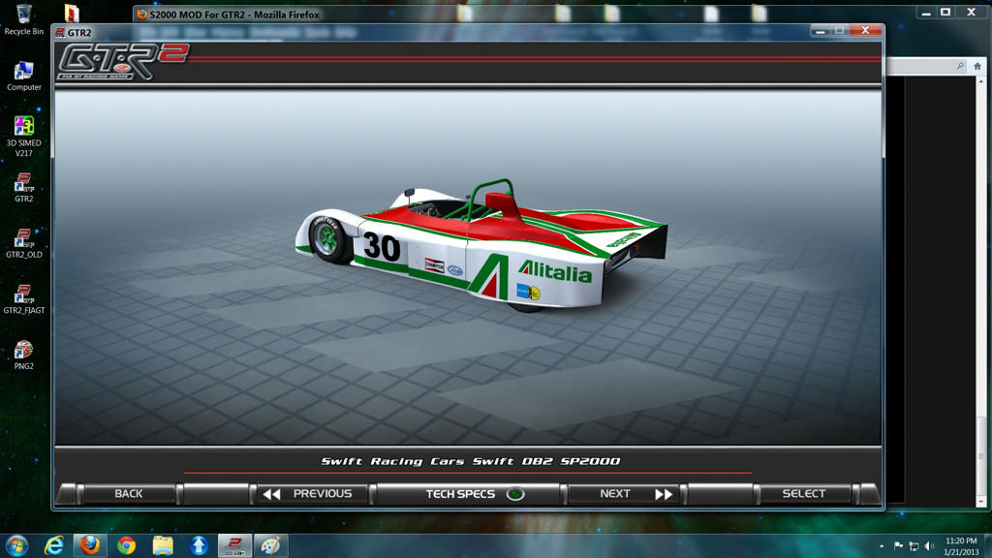Click the GTR2 window title bar icon

[60, 32]
